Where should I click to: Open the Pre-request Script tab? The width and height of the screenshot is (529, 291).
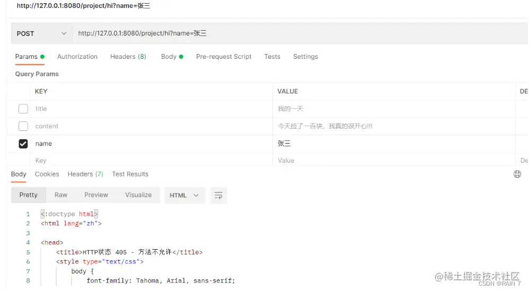pos(224,57)
